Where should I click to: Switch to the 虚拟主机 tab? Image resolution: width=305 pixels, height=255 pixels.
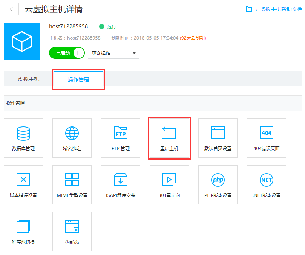click(x=29, y=79)
